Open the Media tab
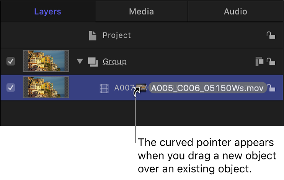Viewport: 284px width, 180px height. [141, 11]
